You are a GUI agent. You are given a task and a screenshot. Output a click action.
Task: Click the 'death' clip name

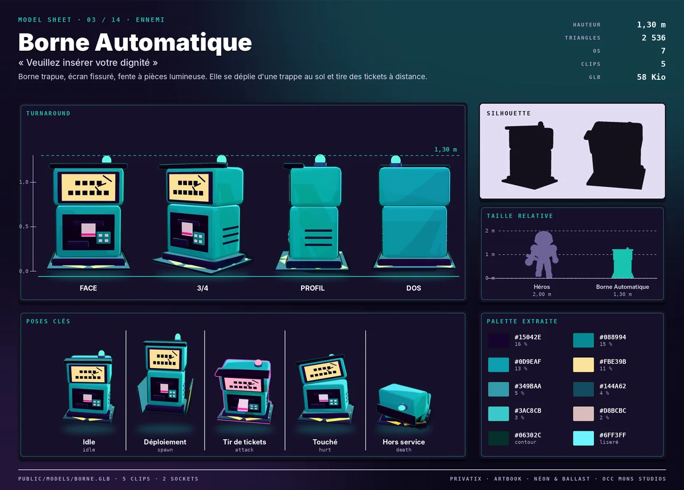pyautogui.click(x=404, y=450)
